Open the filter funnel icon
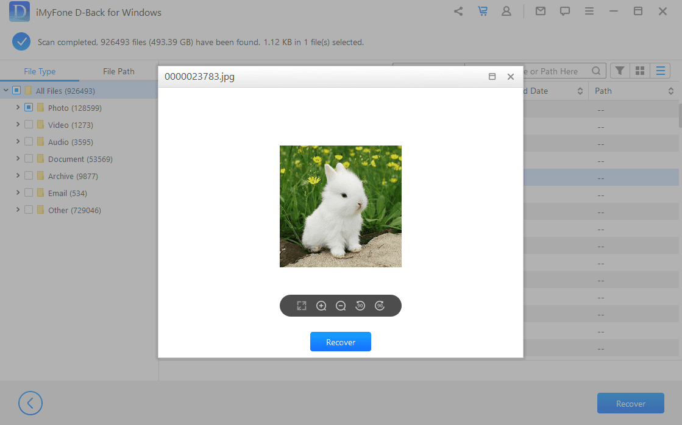 [620, 71]
